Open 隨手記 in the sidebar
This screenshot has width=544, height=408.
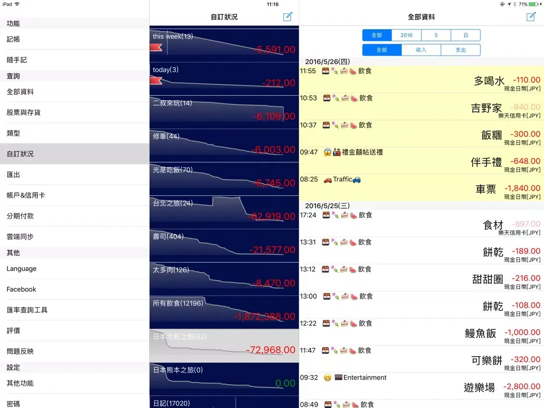pyautogui.click(x=75, y=60)
